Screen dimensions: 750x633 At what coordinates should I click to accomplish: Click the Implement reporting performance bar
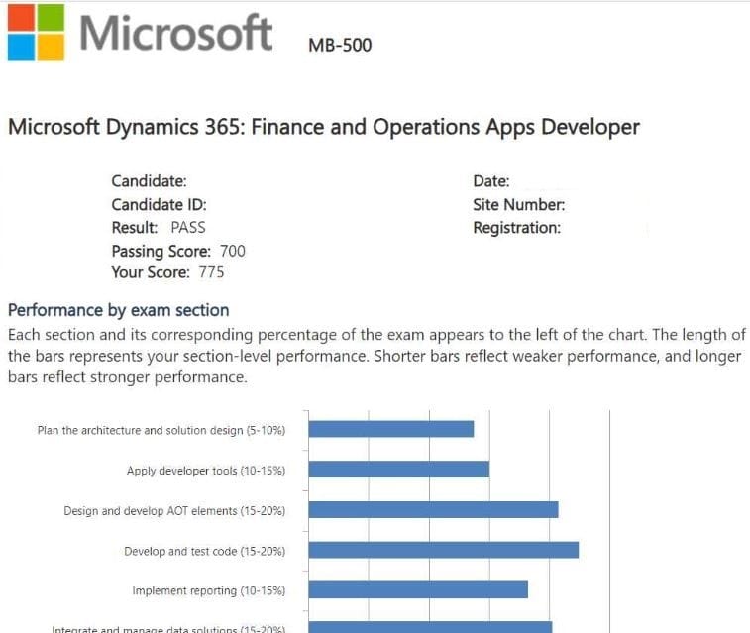click(x=418, y=589)
